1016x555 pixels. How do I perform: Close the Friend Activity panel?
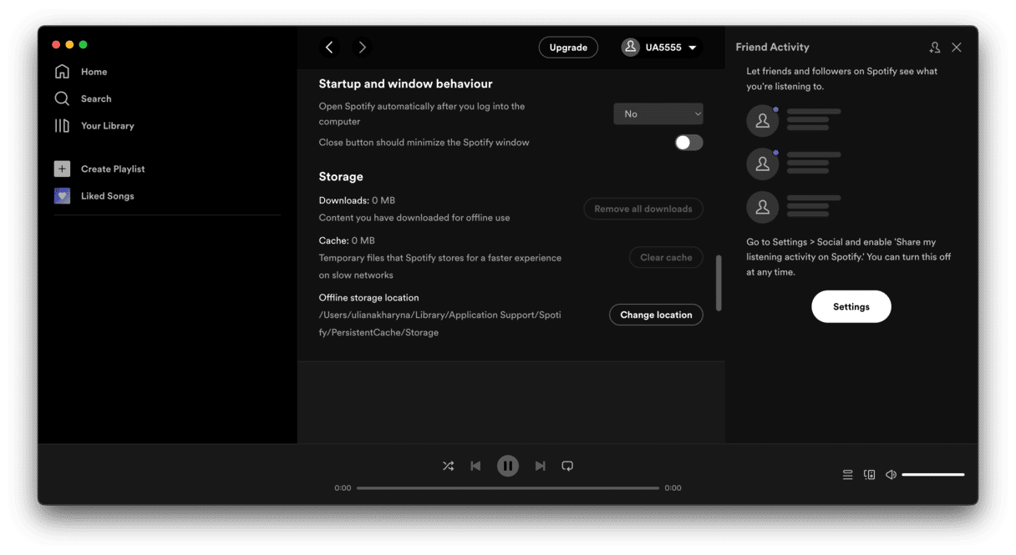(957, 48)
